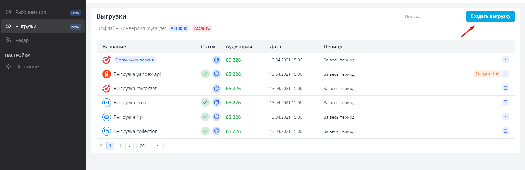Expand the 20 per page dropdown
The width and height of the screenshot is (525, 170).
[x=150, y=146]
